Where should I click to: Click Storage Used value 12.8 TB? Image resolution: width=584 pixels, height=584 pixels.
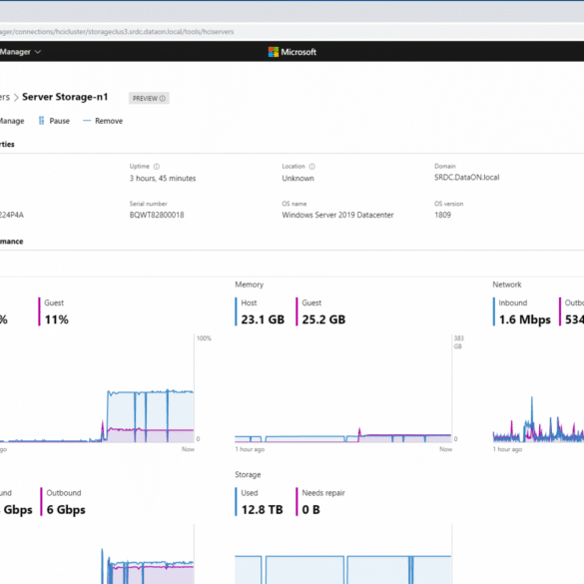(x=263, y=509)
